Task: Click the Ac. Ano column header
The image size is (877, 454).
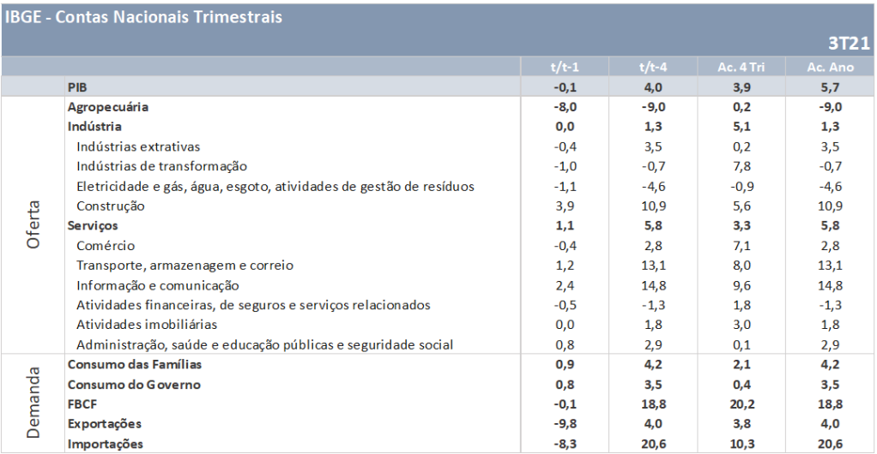Action: click(x=830, y=67)
